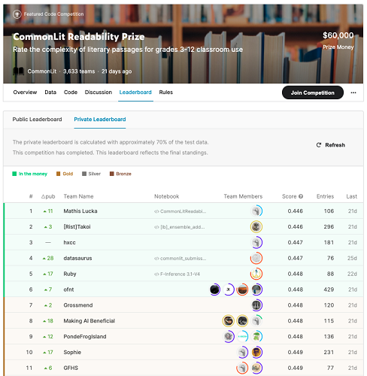The width and height of the screenshot is (367, 376).
Task: Click team name Making AI Beneficial
Action: (89, 321)
